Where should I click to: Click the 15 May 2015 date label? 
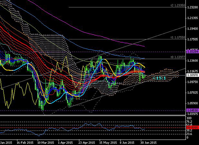pos(108,143)
